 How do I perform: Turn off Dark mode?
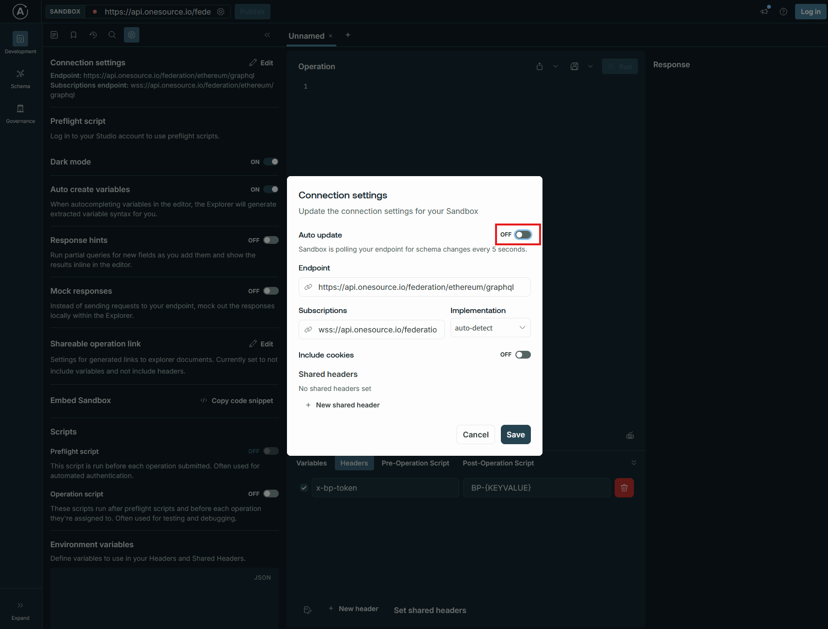271,162
